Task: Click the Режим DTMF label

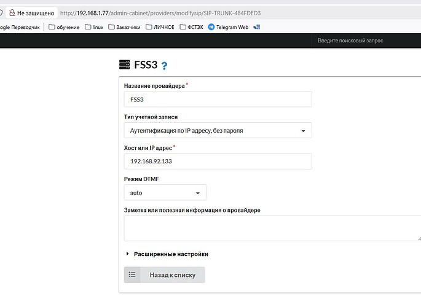Action: click(141, 179)
